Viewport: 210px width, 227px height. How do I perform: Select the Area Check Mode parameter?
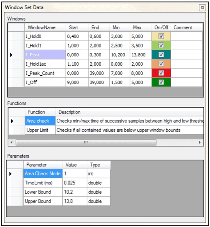point(43,173)
